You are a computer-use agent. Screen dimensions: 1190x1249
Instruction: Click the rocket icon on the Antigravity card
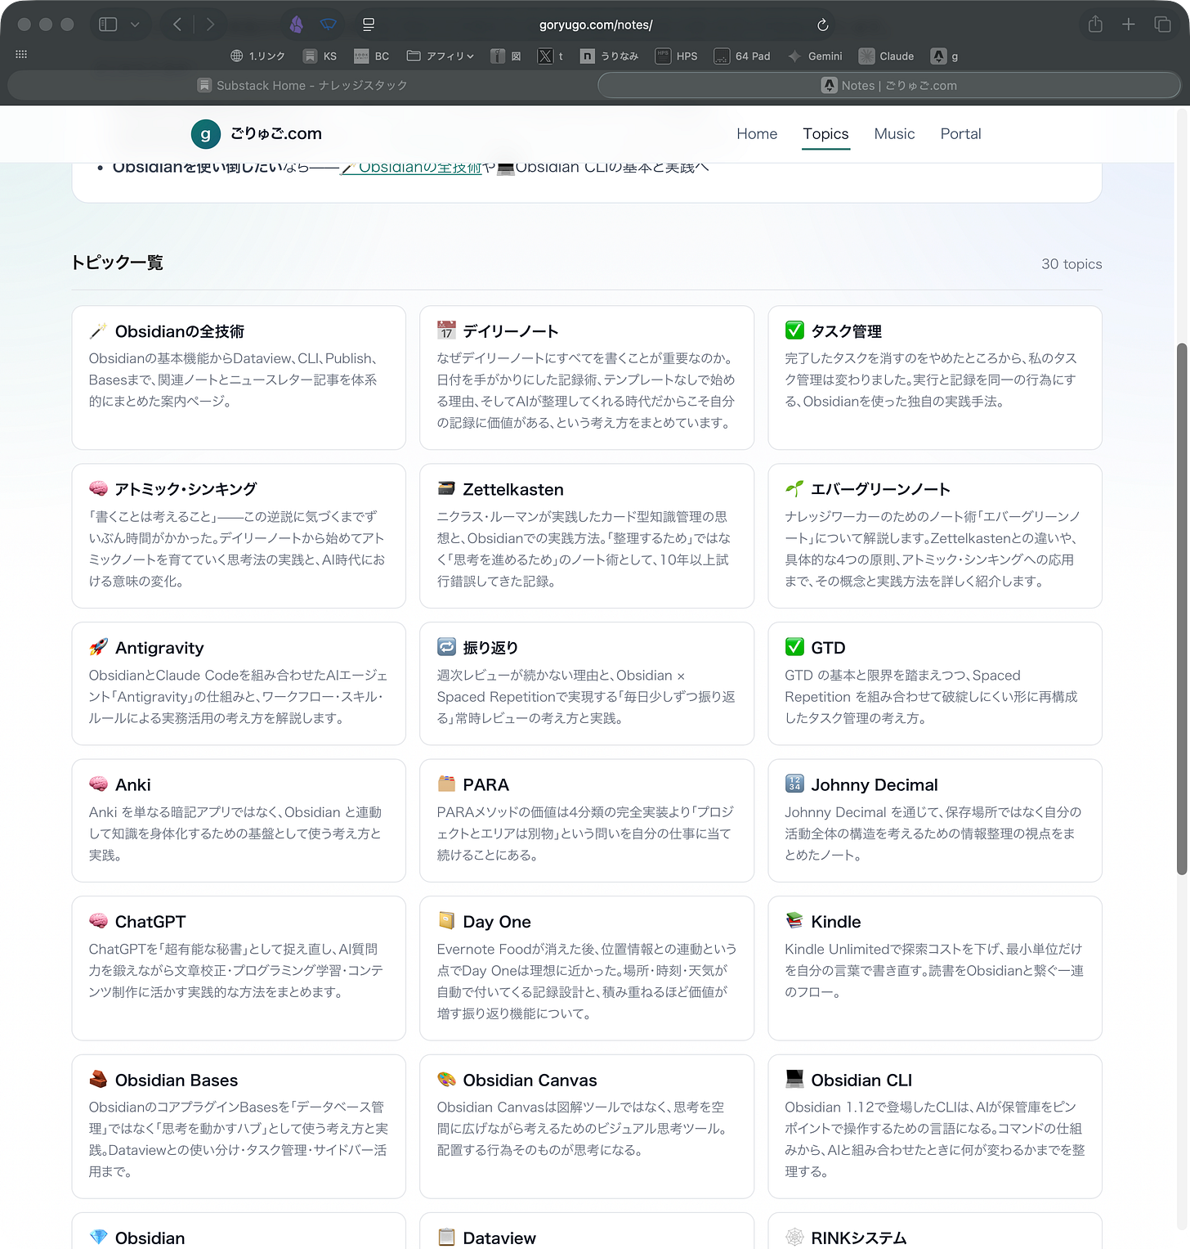(x=98, y=647)
